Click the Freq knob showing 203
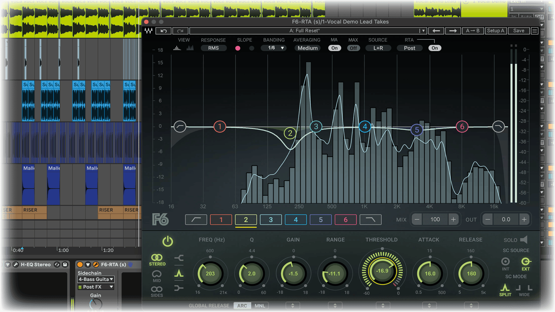555x312 pixels. (x=210, y=274)
